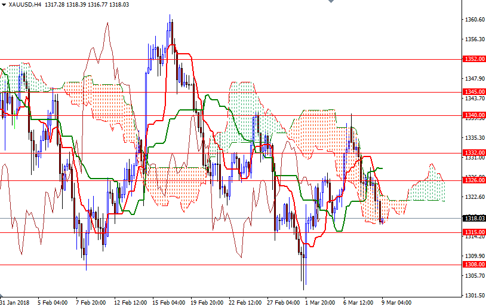Select the 1352.00 red price label
486x307 pixels.
pos(474,59)
